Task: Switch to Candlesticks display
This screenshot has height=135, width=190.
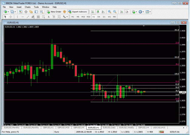Action: pyautogui.click(x=98, y=12)
